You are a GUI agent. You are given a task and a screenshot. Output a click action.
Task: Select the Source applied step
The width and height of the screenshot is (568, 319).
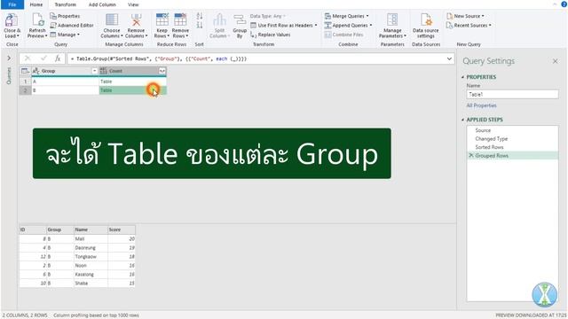coord(513,130)
